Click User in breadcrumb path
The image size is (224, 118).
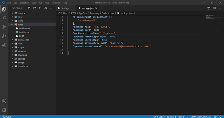(112, 13)
